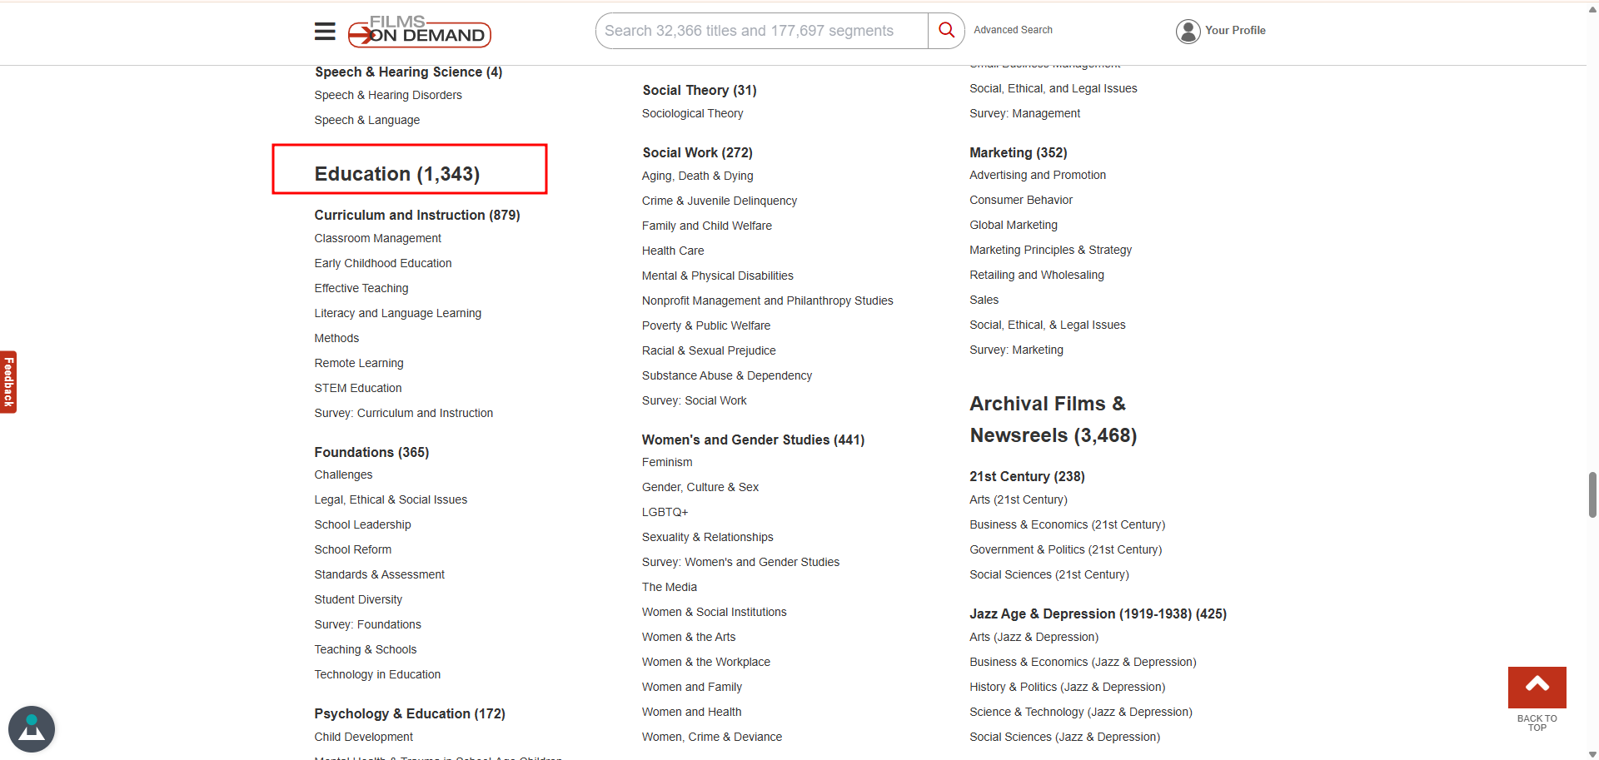The width and height of the screenshot is (1599, 760).
Task: Click the Films on Demand logo
Action: (419, 32)
